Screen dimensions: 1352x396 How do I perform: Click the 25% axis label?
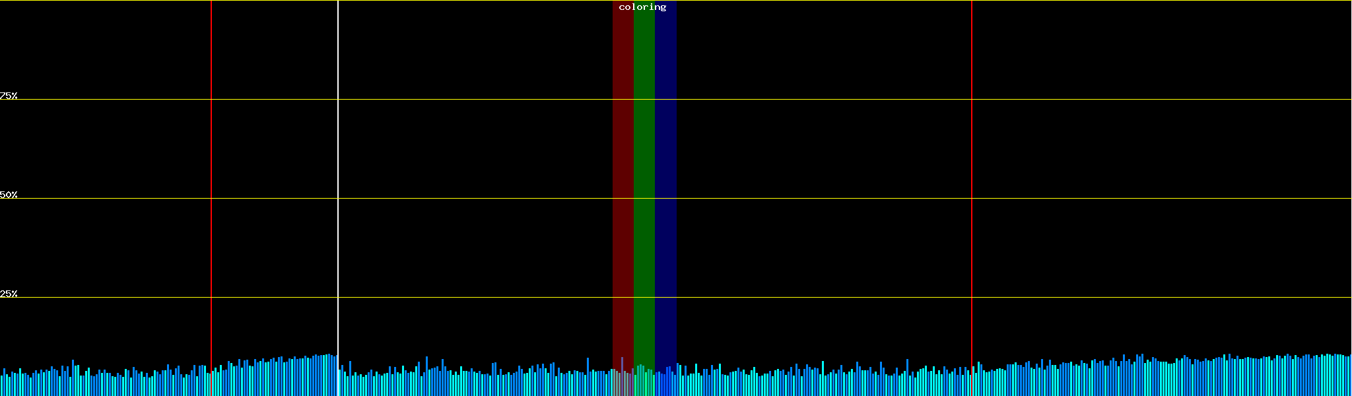click(9, 294)
